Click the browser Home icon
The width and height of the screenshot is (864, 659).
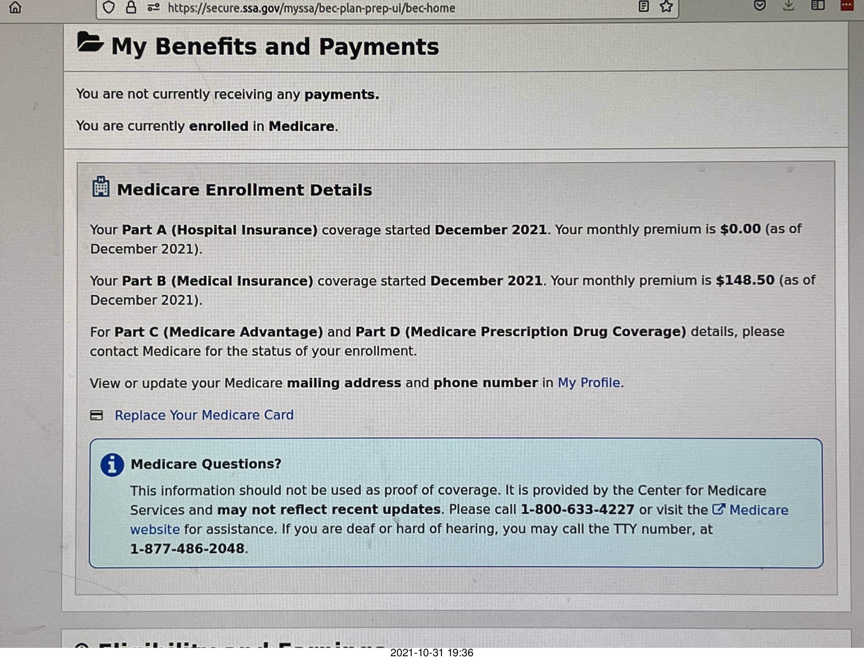click(15, 7)
